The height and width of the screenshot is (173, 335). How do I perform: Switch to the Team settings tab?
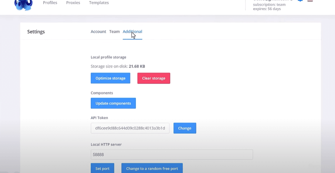pyautogui.click(x=114, y=32)
